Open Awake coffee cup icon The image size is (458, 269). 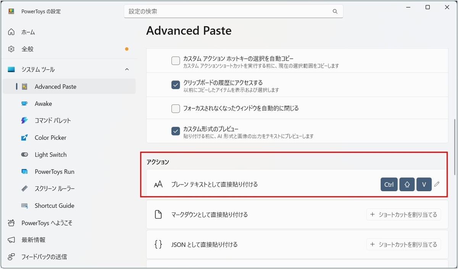tap(25, 104)
